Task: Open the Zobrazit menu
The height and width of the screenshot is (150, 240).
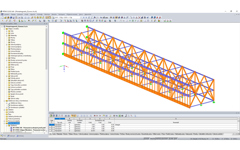Action: (20, 14)
